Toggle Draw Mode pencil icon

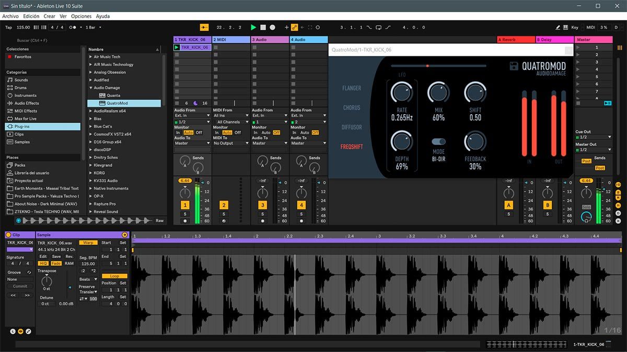click(x=558, y=27)
